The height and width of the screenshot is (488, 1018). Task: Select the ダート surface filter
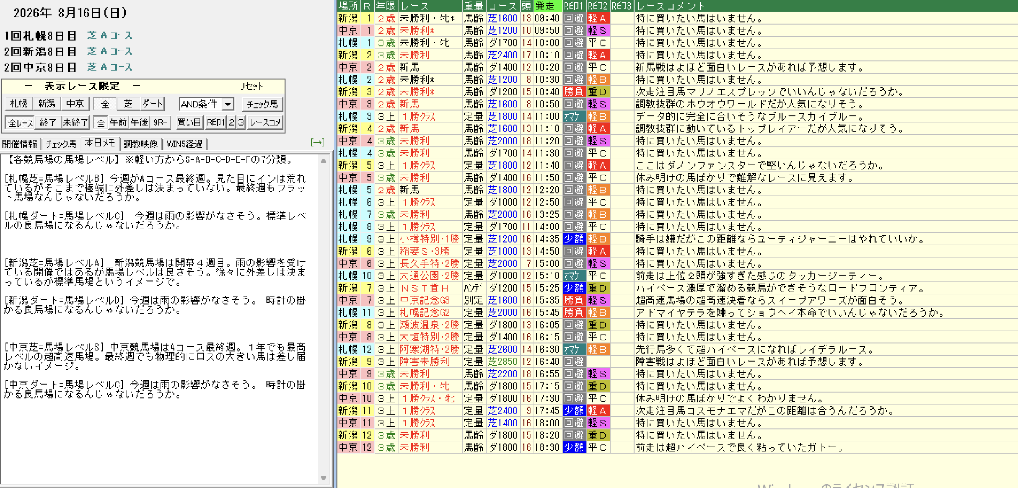152,104
